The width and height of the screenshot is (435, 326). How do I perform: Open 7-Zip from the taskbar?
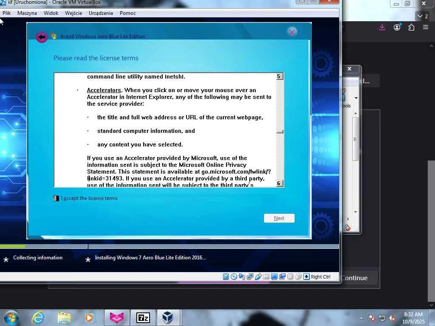143,318
